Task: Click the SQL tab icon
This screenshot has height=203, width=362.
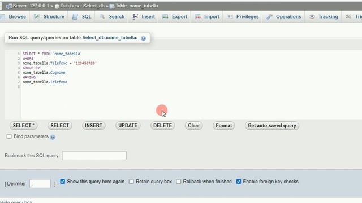Action: point(75,16)
